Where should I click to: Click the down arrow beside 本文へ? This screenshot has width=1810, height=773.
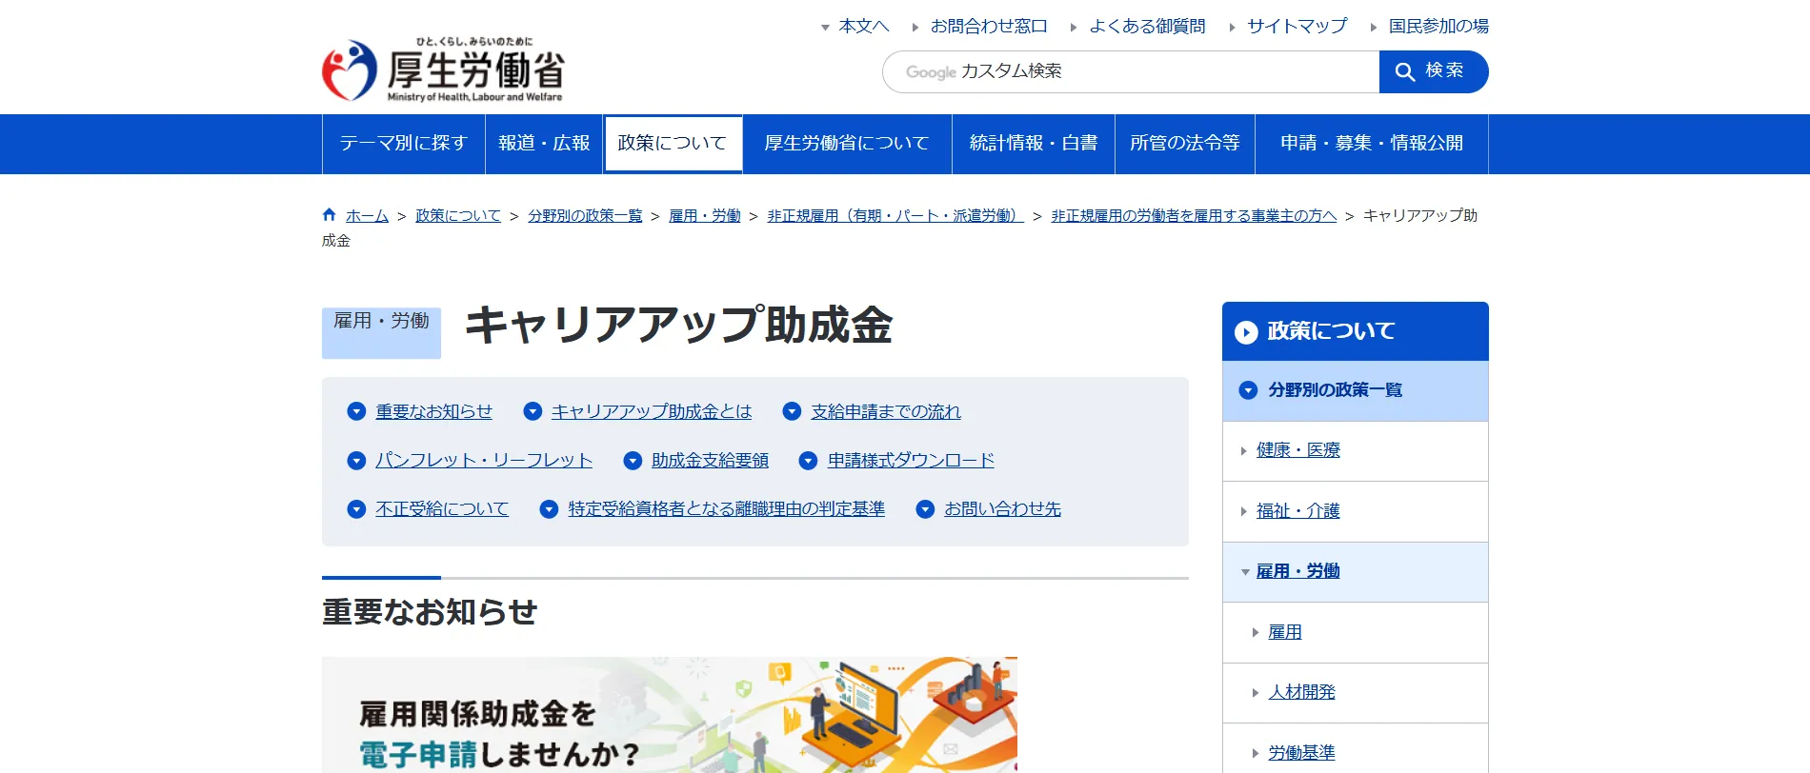[825, 28]
